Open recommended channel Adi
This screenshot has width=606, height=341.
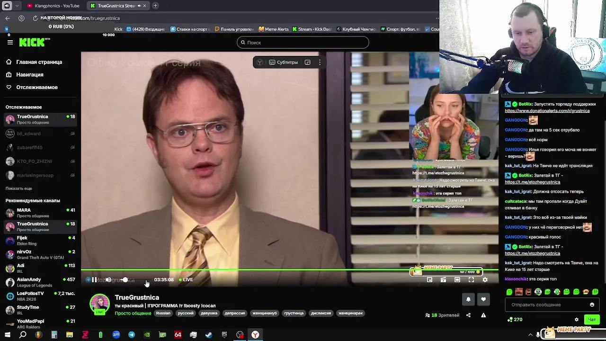coord(40,268)
